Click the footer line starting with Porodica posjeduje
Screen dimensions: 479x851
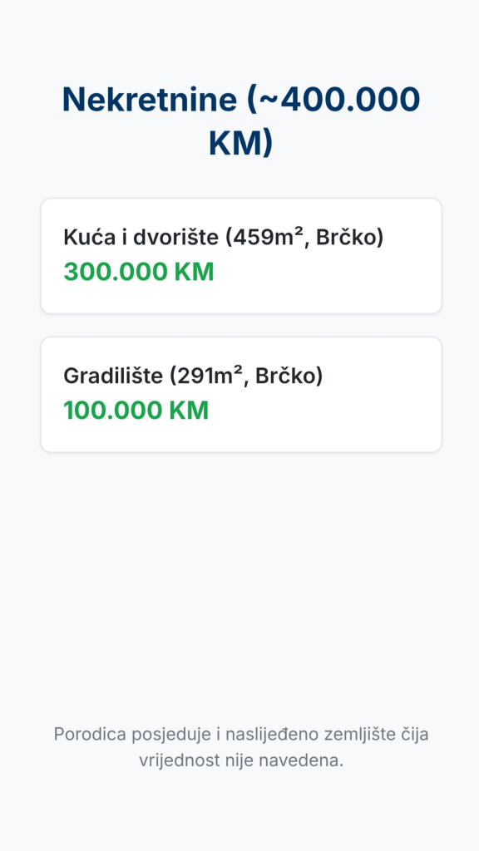(x=240, y=735)
